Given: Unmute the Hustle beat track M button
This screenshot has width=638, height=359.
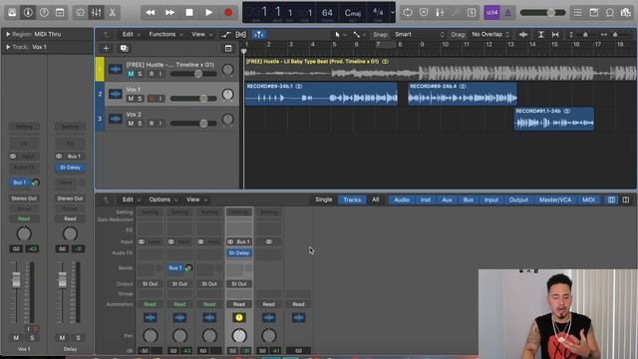Looking at the screenshot, I should tap(131, 74).
